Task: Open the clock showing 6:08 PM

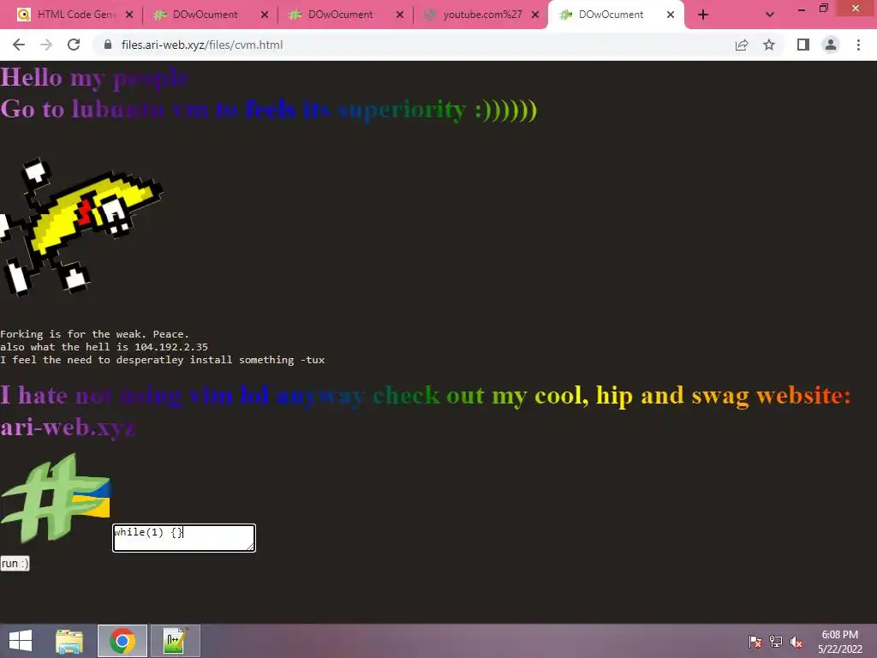Action: pyautogui.click(x=839, y=642)
